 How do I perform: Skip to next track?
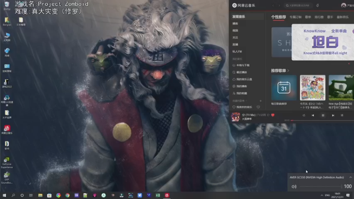point(333,115)
